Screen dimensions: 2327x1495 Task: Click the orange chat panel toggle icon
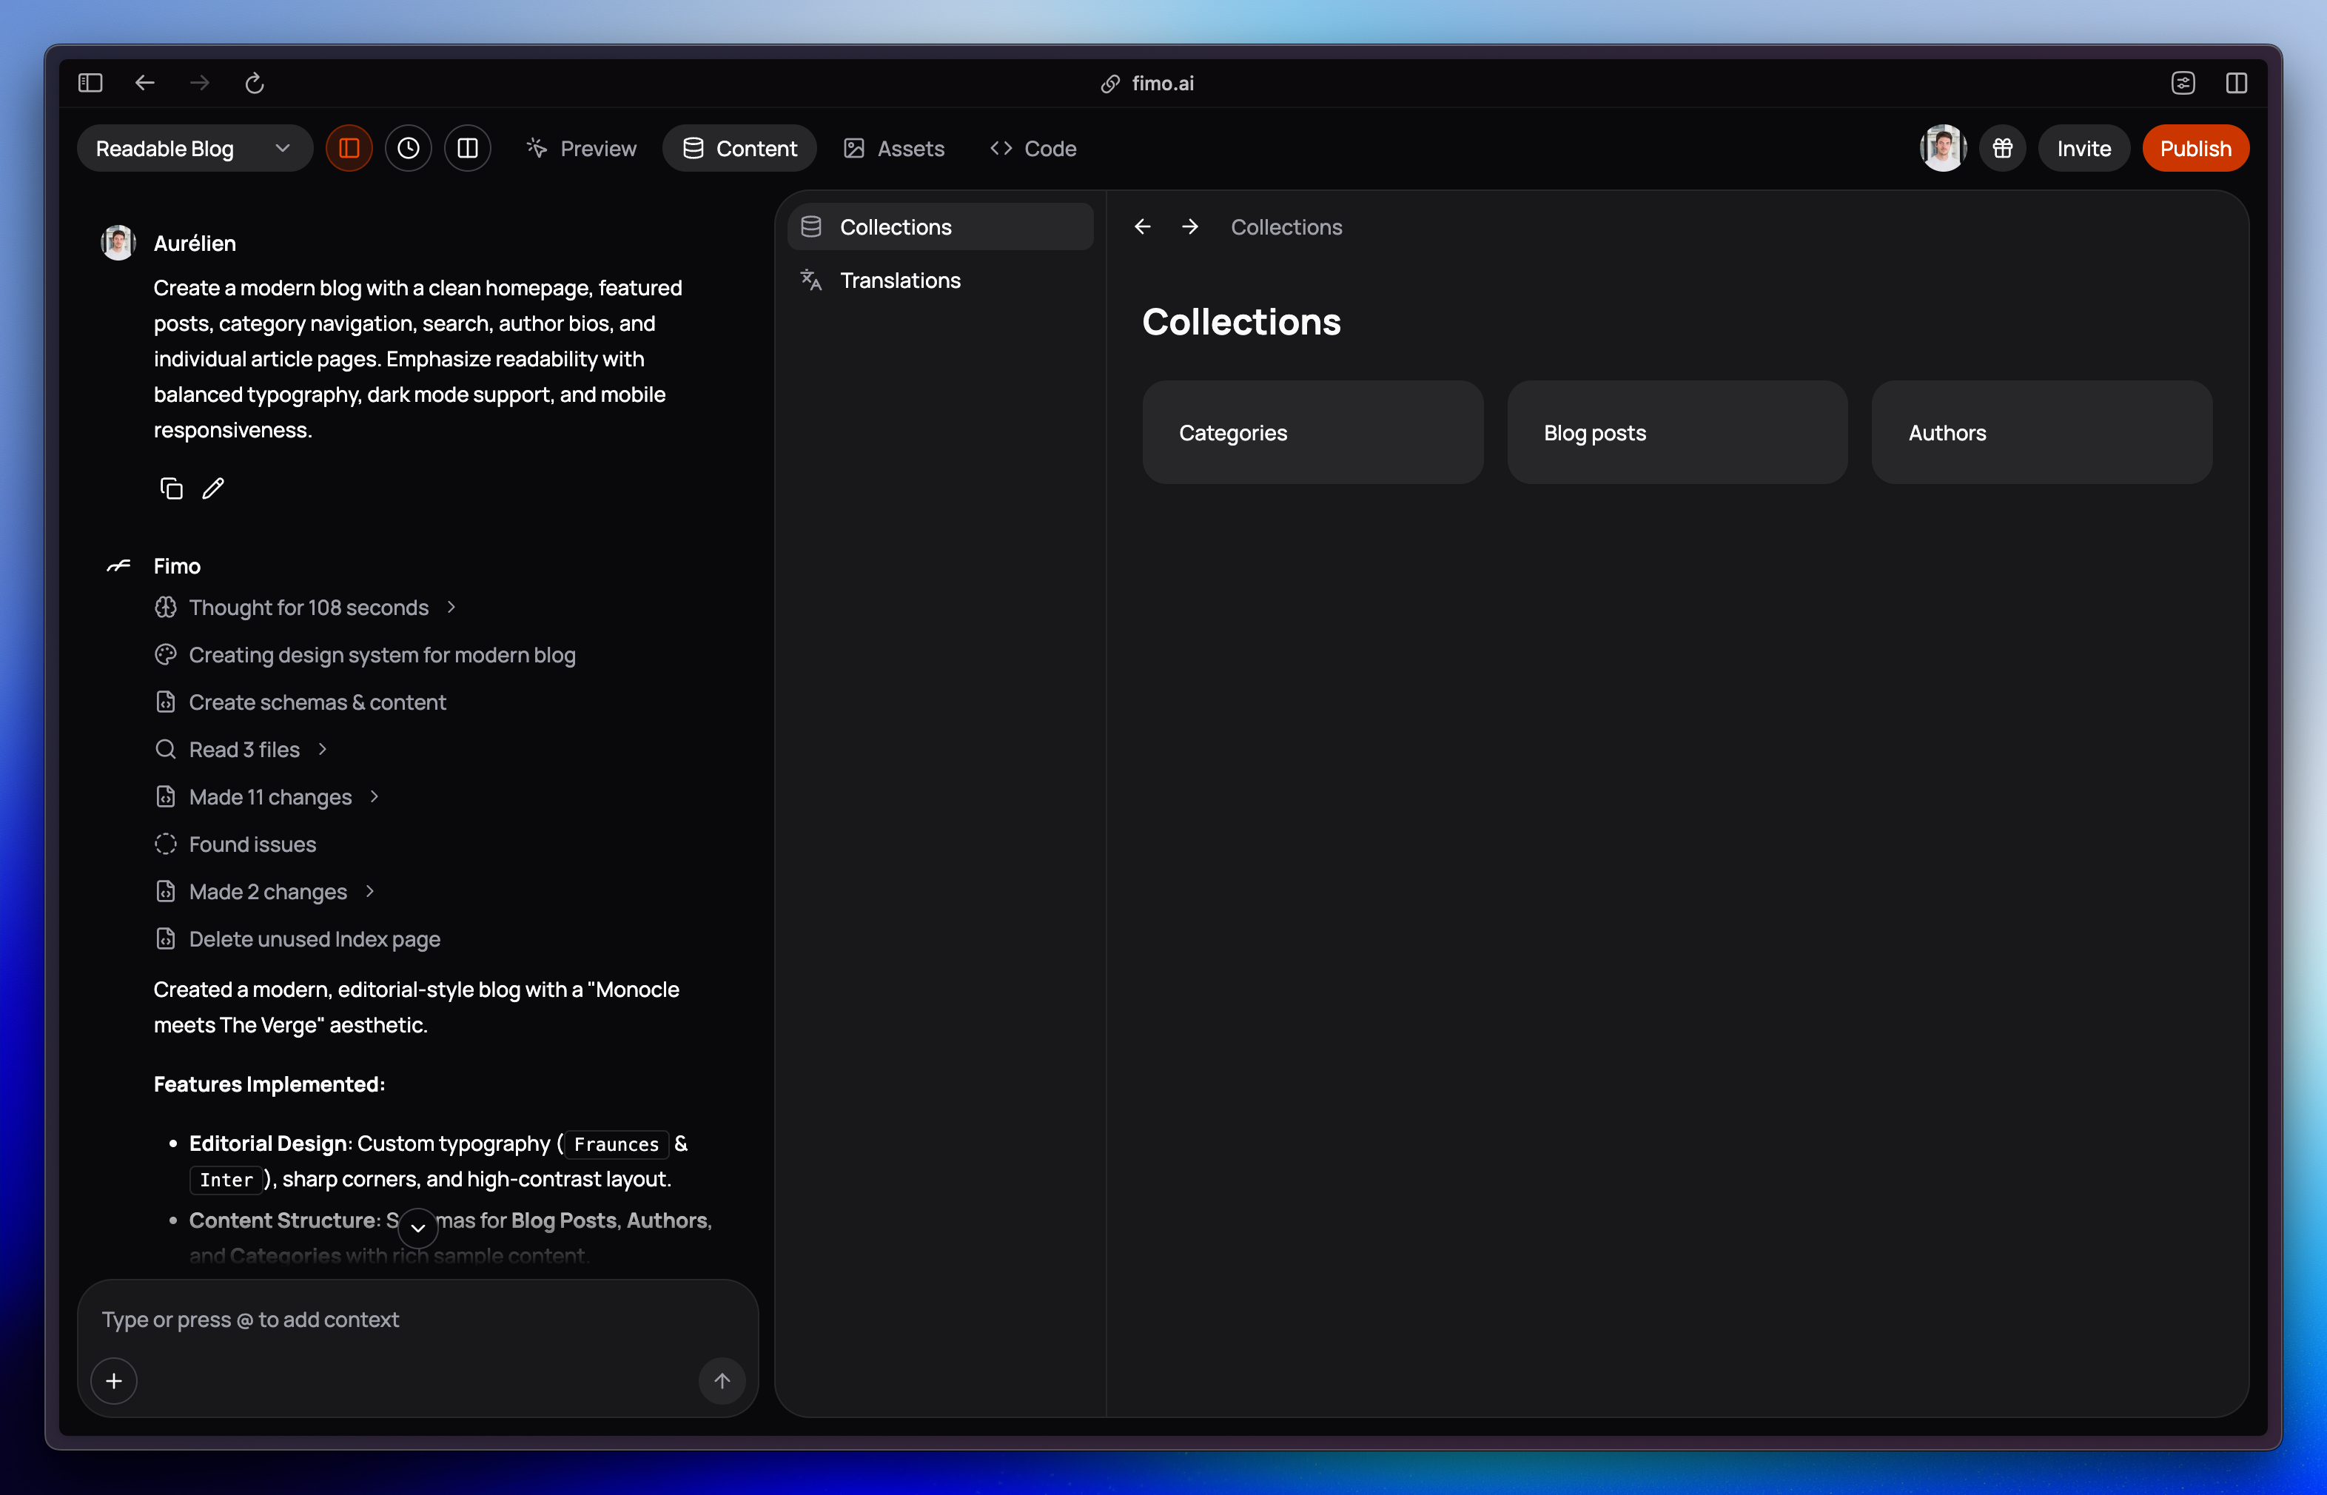(x=349, y=149)
